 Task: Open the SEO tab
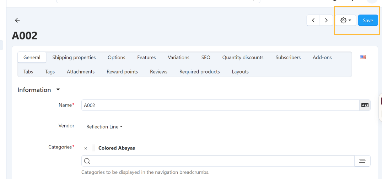(x=206, y=58)
